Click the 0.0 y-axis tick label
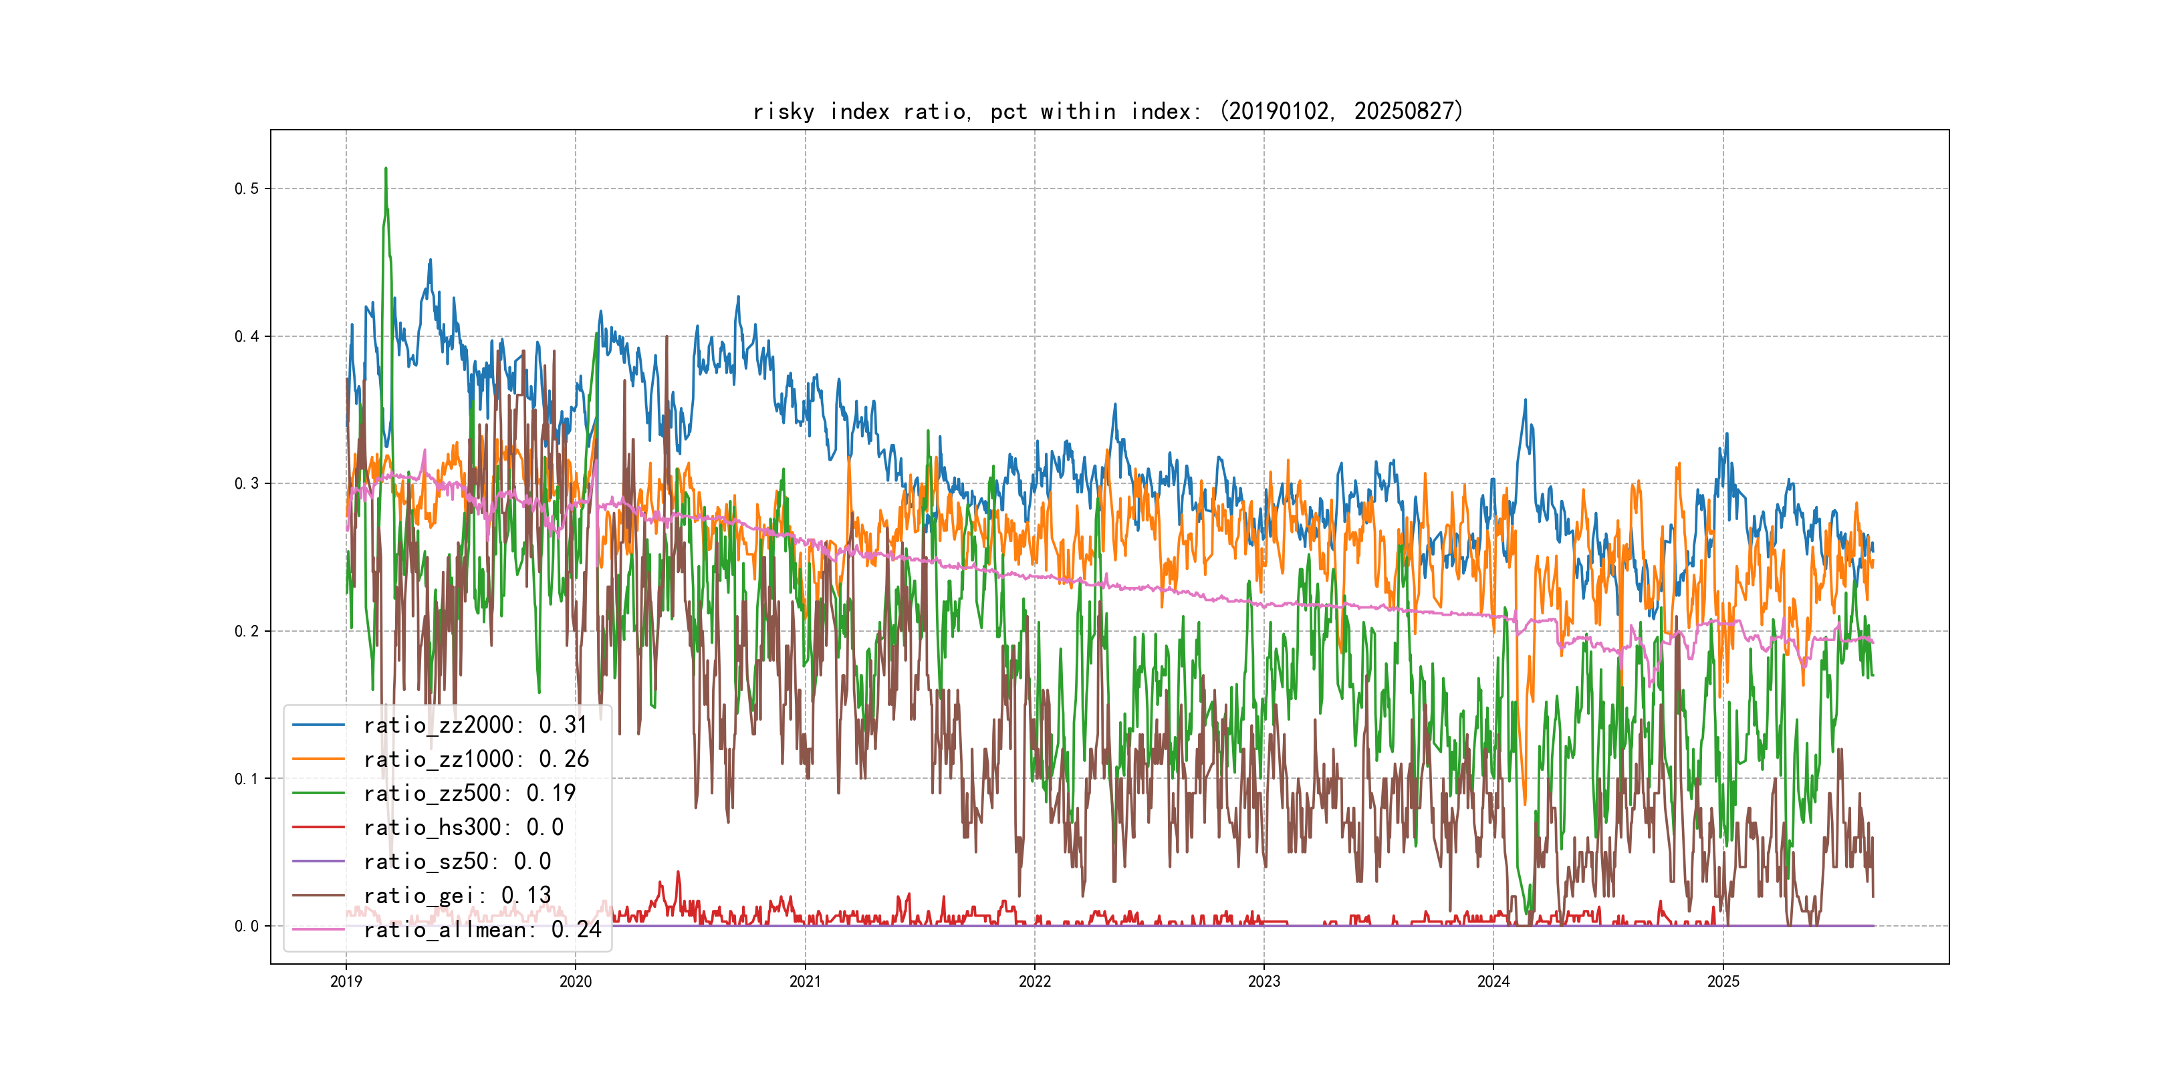 [247, 926]
